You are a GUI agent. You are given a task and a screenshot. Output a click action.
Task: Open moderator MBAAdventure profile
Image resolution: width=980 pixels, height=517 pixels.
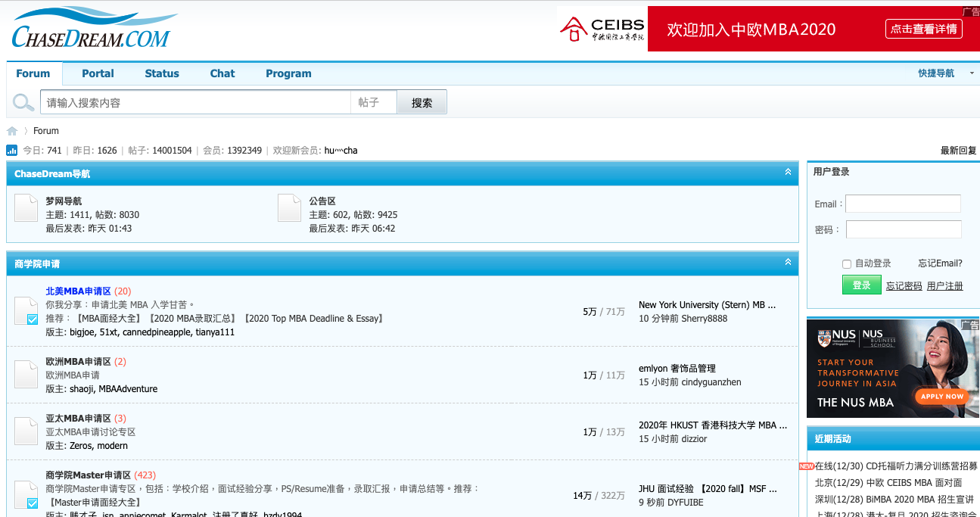128,389
